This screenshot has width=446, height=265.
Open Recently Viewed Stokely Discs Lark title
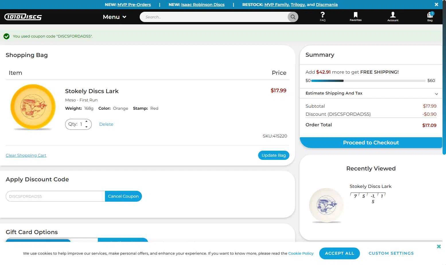(370, 187)
